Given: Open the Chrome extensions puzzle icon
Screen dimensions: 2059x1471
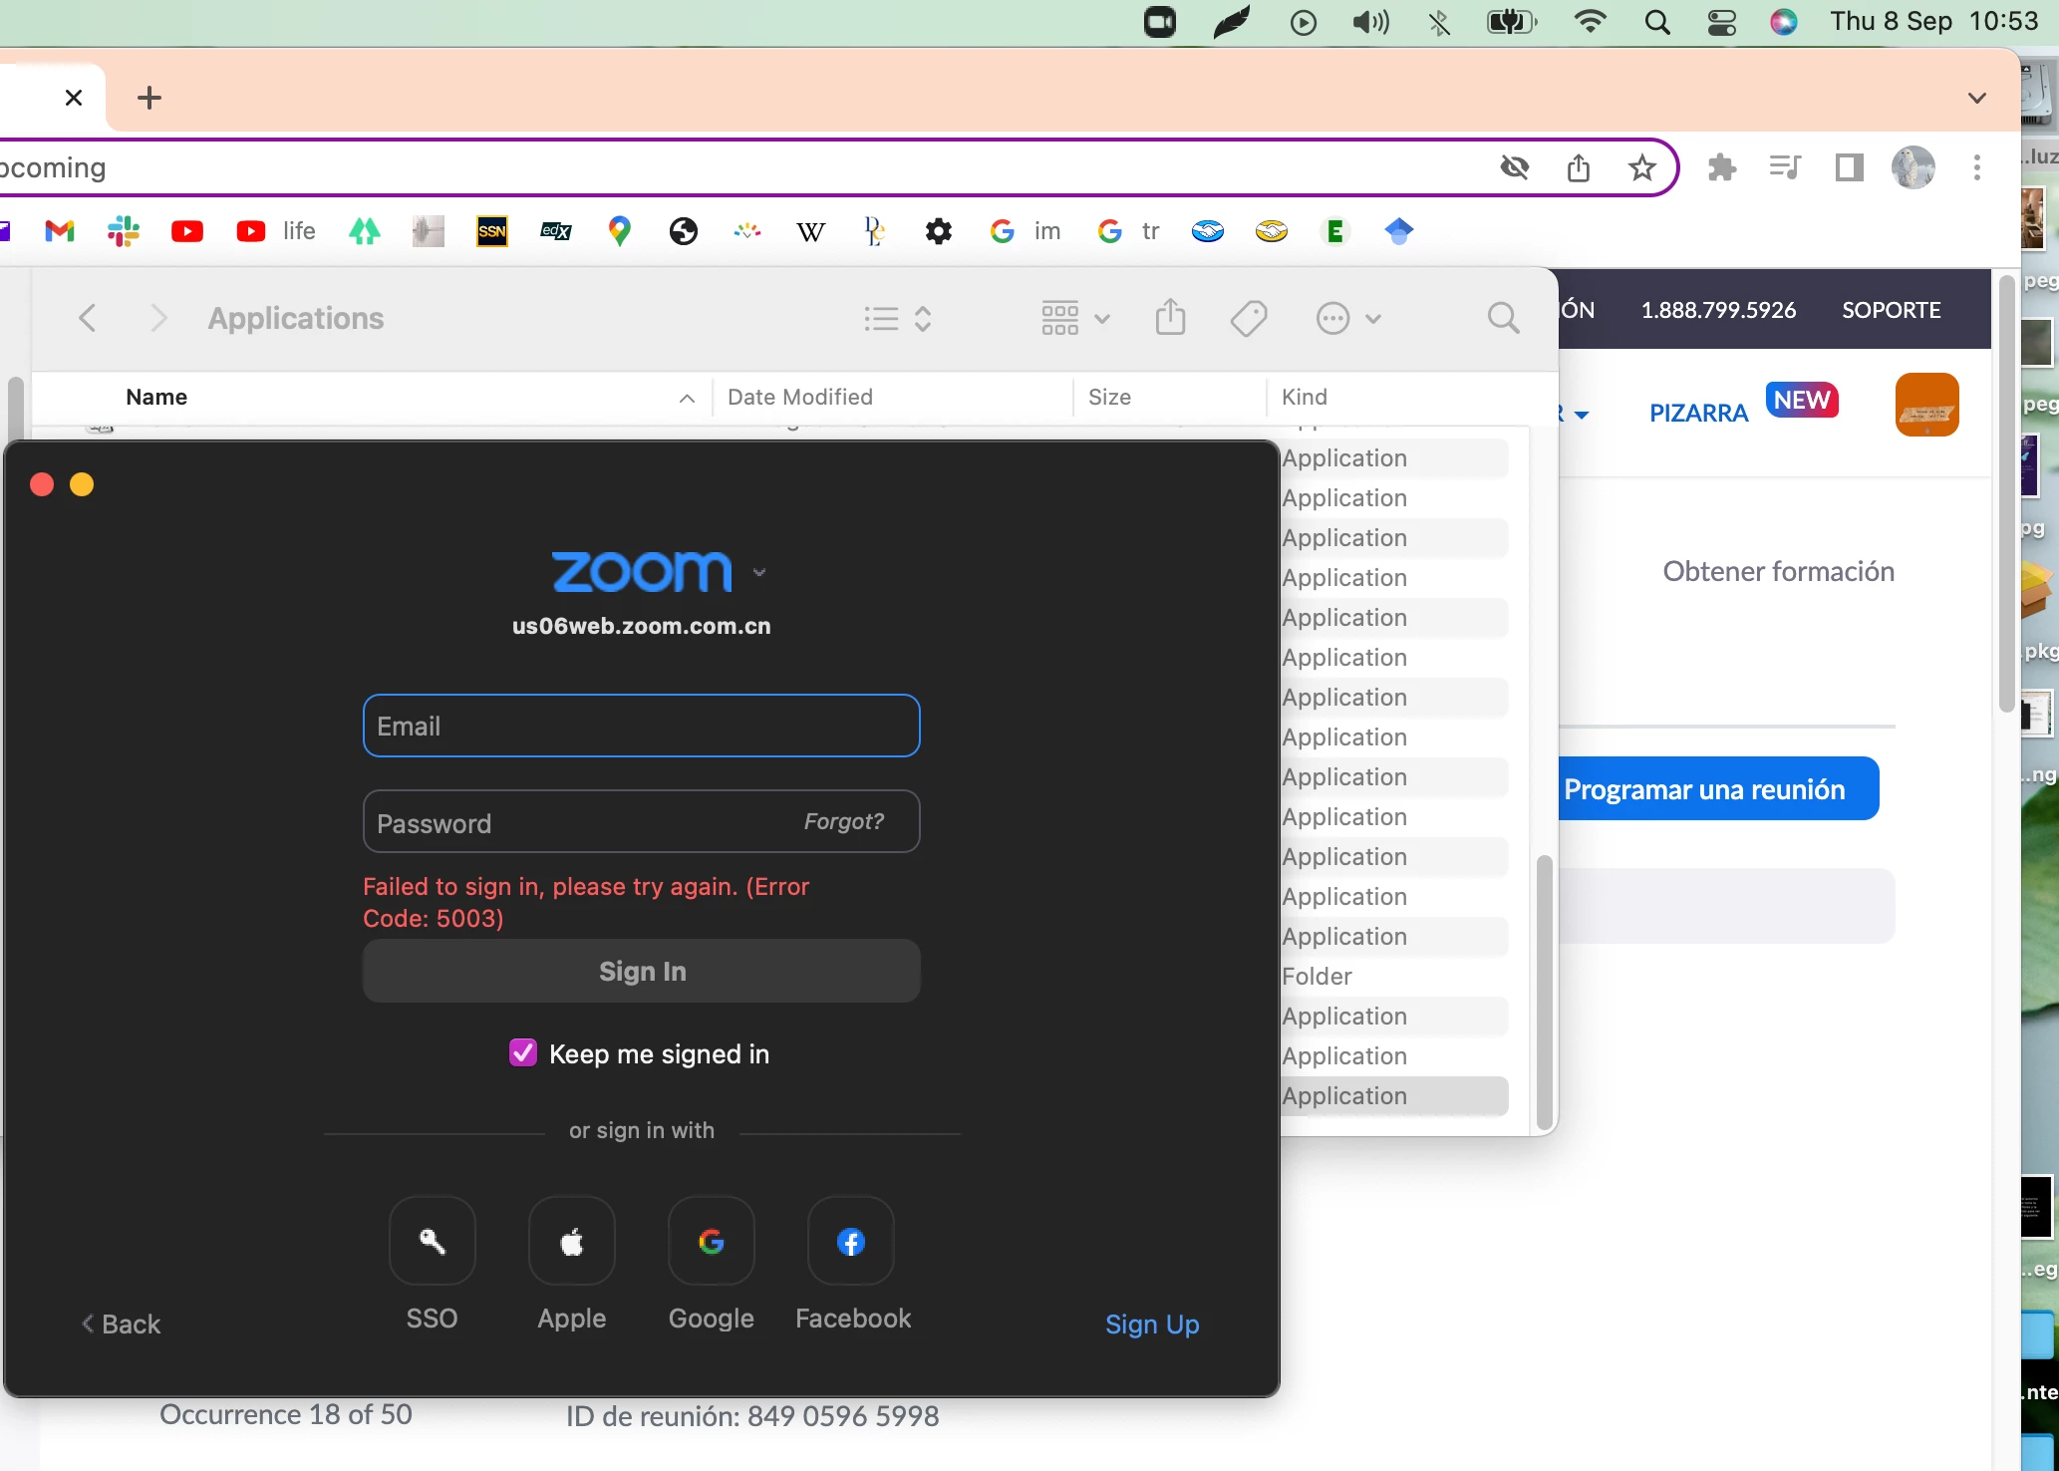Looking at the screenshot, I should click(x=1721, y=167).
